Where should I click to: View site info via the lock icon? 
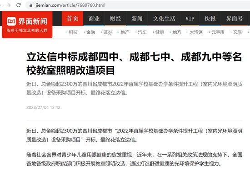(31, 5)
